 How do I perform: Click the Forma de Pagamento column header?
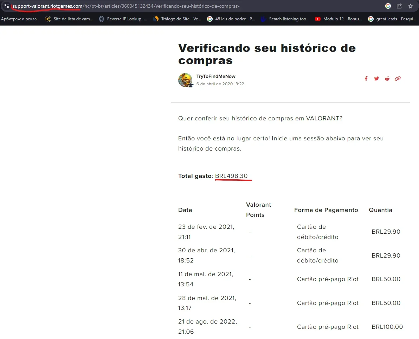click(x=326, y=210)
